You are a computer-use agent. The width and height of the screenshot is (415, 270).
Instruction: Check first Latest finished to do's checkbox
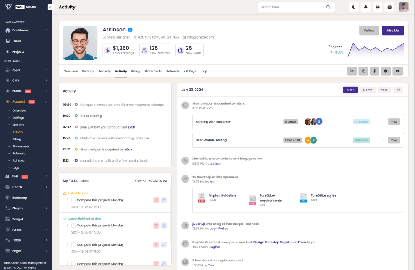click(73, 225)
